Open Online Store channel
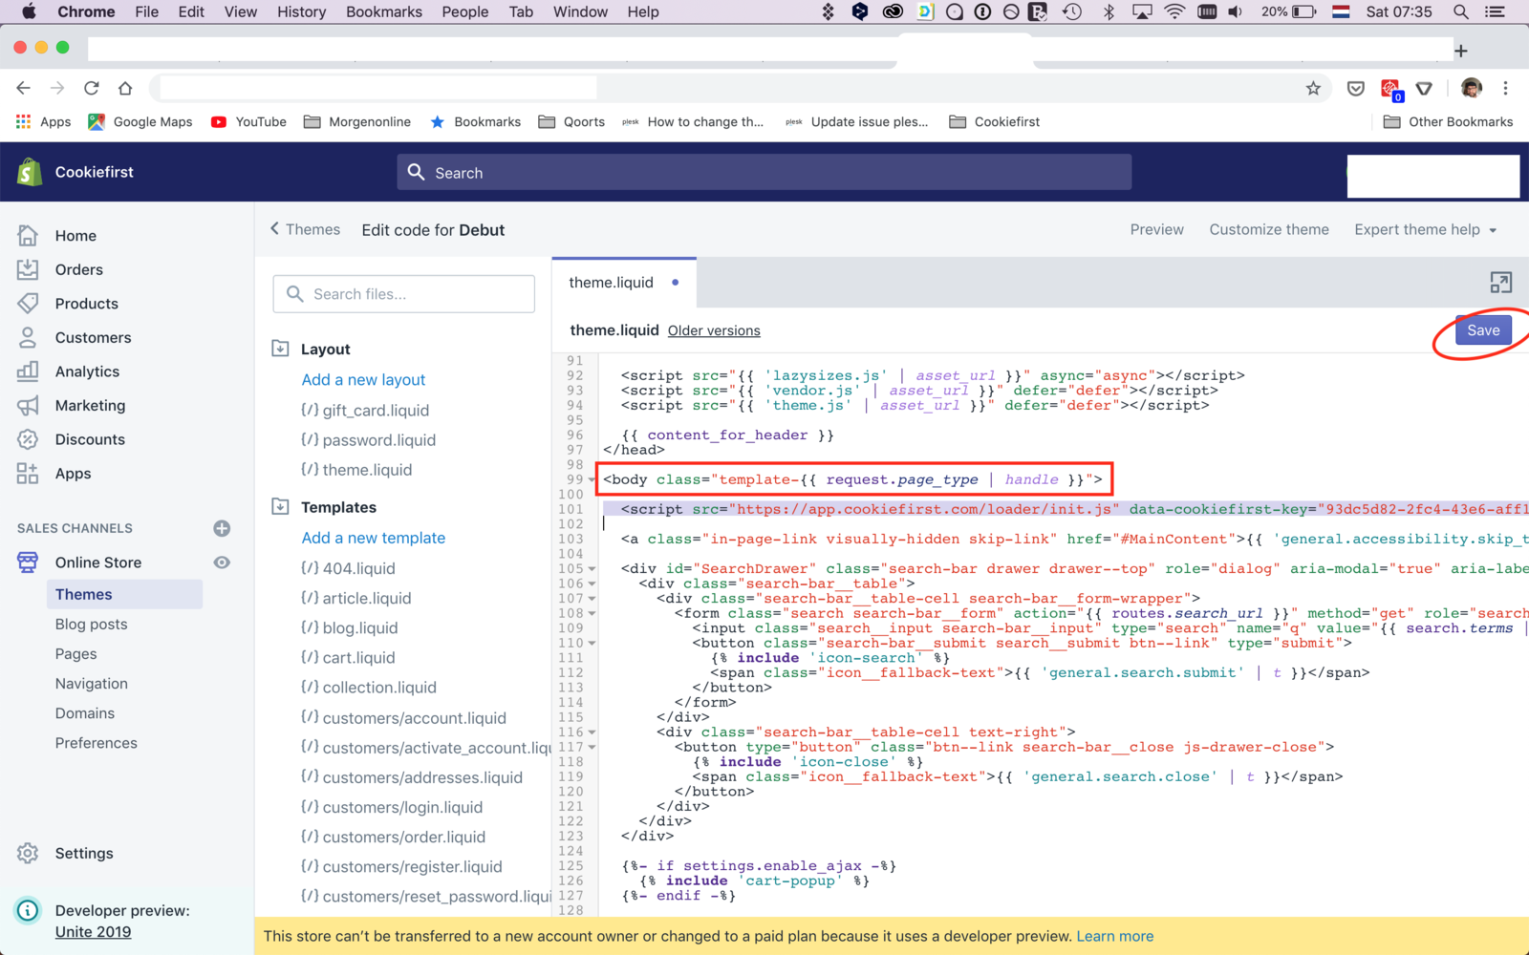Viewport: 1529px width, 955px height. 97,562
